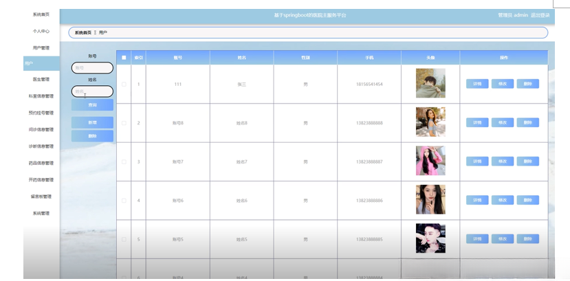Click the account cell 111

point(178,85)
